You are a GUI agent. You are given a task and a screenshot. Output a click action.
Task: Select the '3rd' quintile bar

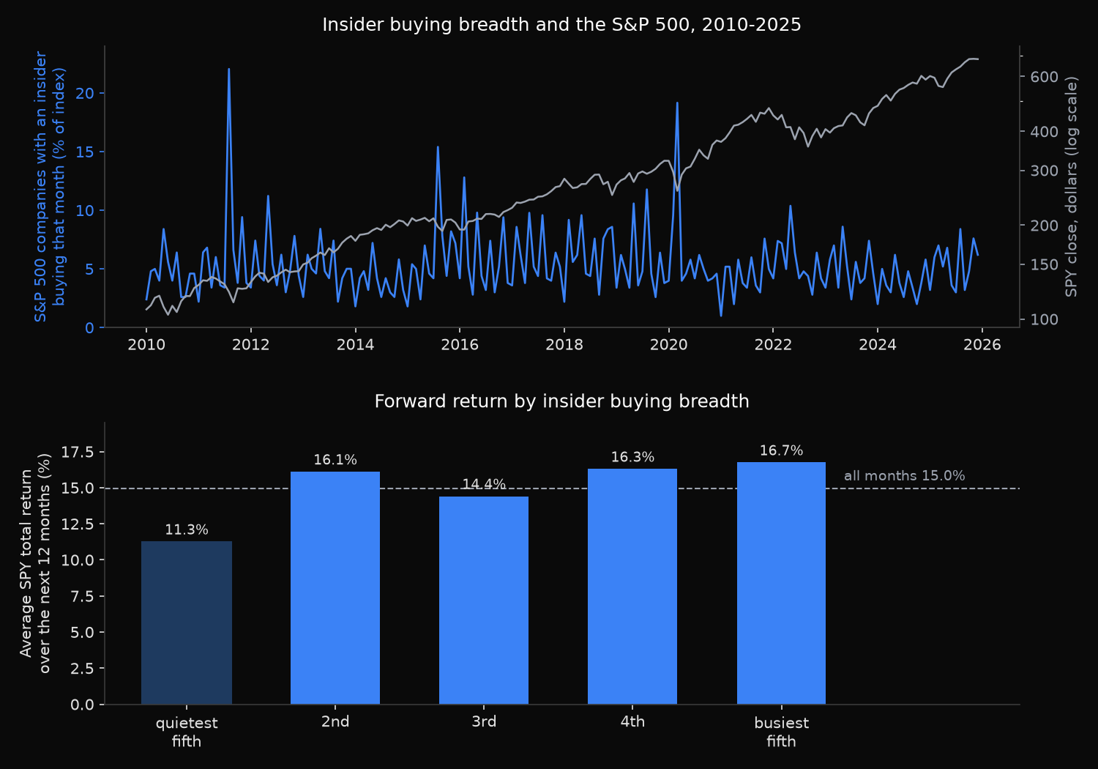point(484,601)
